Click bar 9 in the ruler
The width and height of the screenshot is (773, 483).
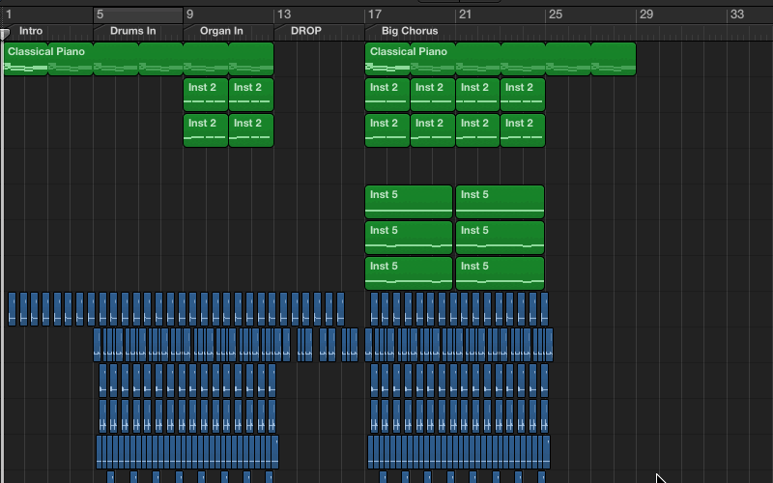[x=189, y=14]
